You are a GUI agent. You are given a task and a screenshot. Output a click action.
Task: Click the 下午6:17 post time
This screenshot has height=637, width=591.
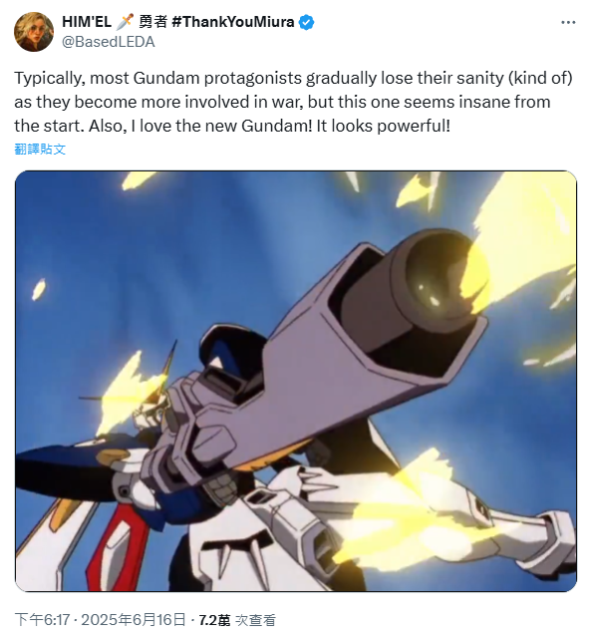pos(42,620)
